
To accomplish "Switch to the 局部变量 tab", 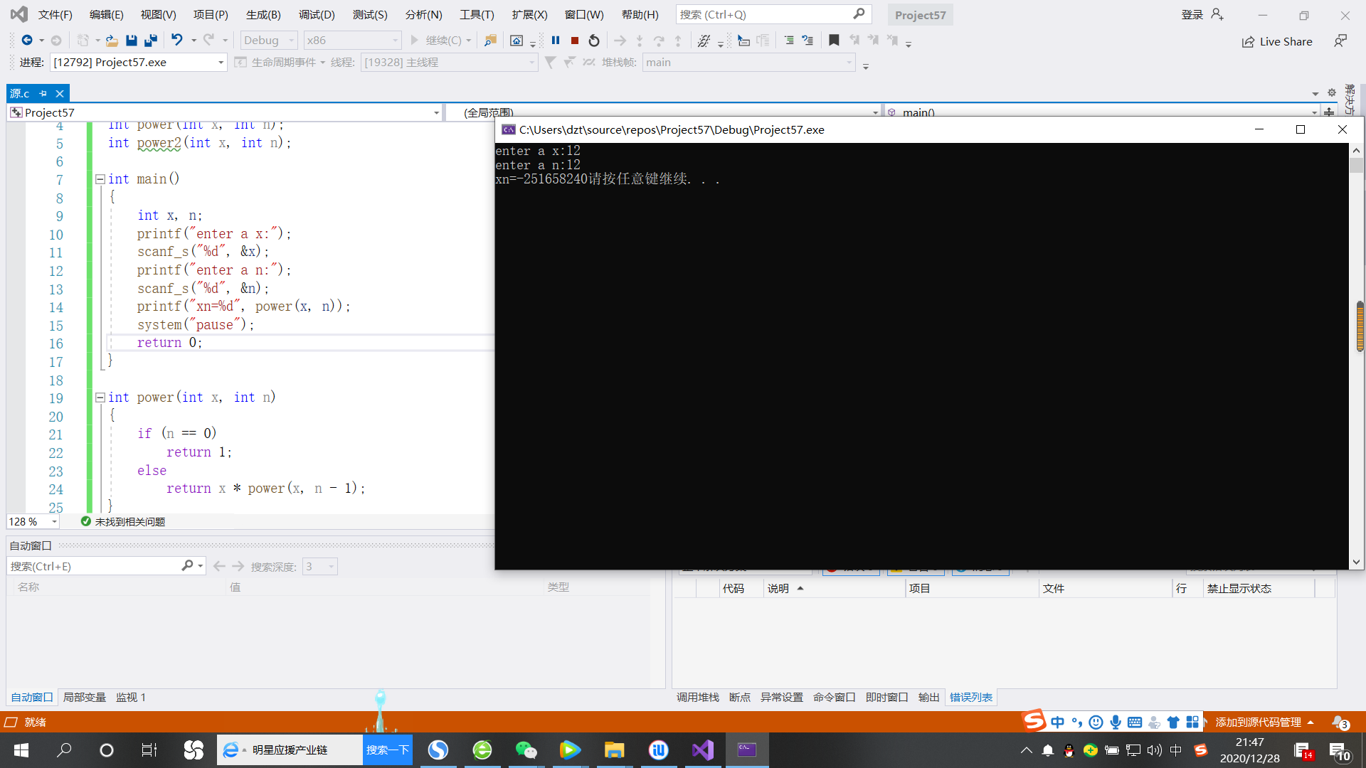I will pyautogui.click(x=84, y=697).
